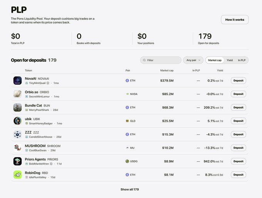Click the Bundle Cat token image
Screen dimensions: 262x198
pyautogui.click(x=18, y=107)
